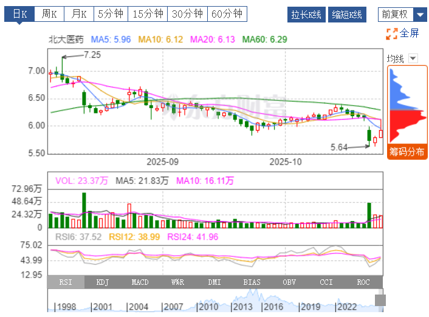429x317 pixels.
Task: Click the volume MA5: 21.83万 label
Action: tap(142, 181)
